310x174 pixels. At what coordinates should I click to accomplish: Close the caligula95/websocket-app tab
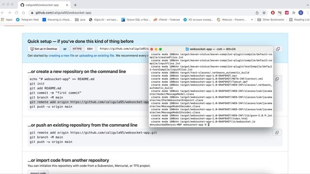(67, 5)
